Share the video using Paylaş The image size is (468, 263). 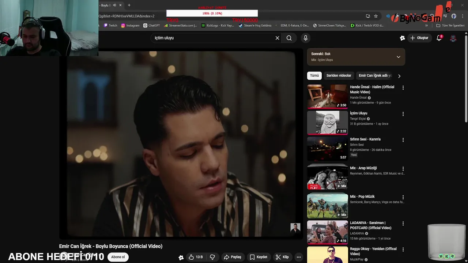point(232,257)
